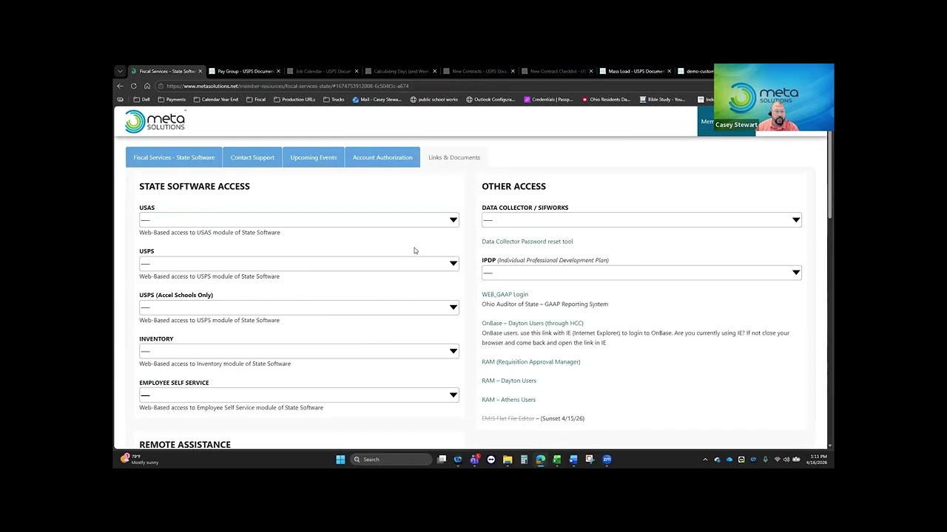Open OnBase – Dayton Users (through HCC) link
This screenshot has height=532, width=947.
[533, 323]
